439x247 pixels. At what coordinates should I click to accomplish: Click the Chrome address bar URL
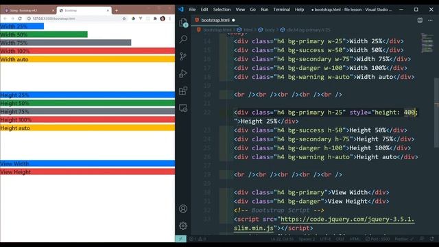(x=54, y=19)
